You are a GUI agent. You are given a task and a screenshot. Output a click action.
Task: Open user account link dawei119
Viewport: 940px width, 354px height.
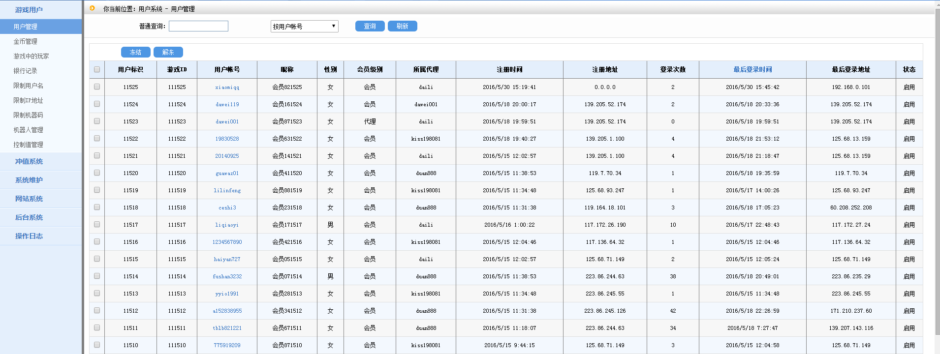click(227, 104)
